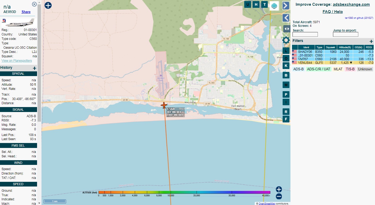375x205 pixels.
Task: Click the 1,425 altitude cell for VENUS44
Action: (x=345, y=63)
